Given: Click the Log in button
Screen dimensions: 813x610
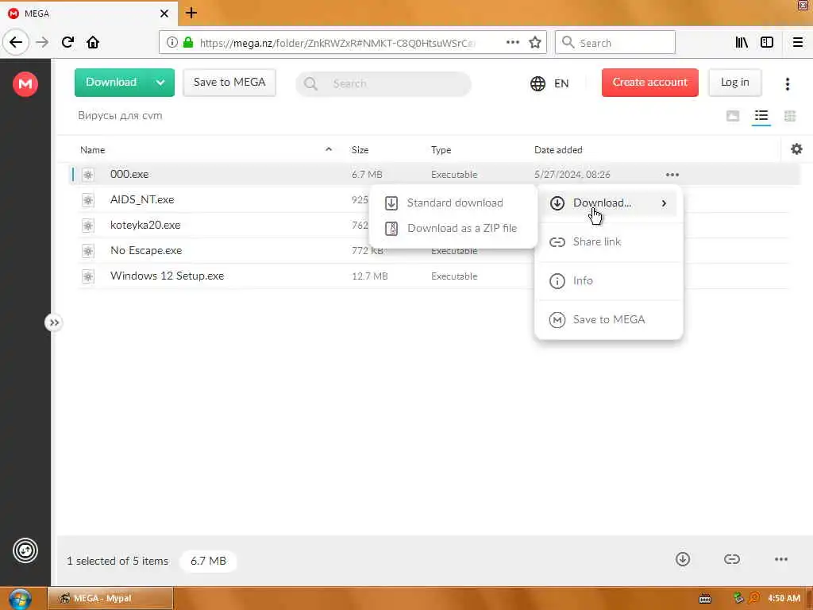Looking at the screenshot, I should [734, 83].
